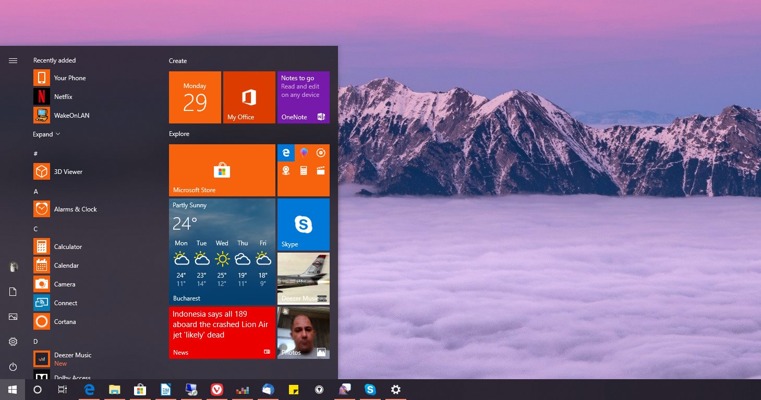Switch to Pidgin messenger on taskbar
761x400 pixels.
345,390
